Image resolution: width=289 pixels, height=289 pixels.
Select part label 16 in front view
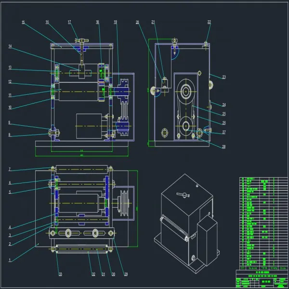47,22
